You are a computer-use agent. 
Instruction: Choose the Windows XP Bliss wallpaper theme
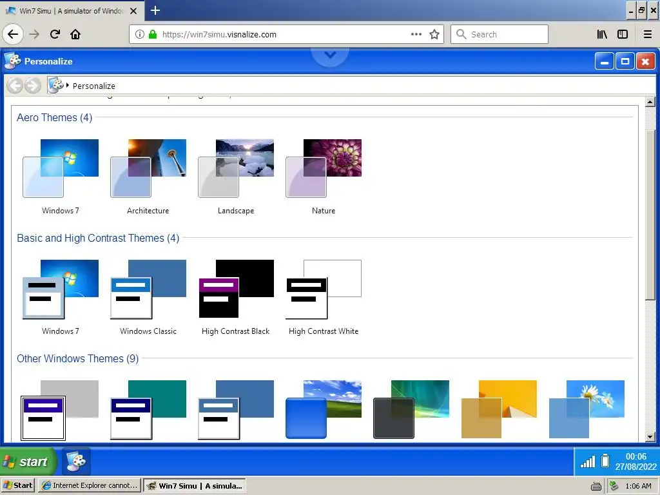324,410
